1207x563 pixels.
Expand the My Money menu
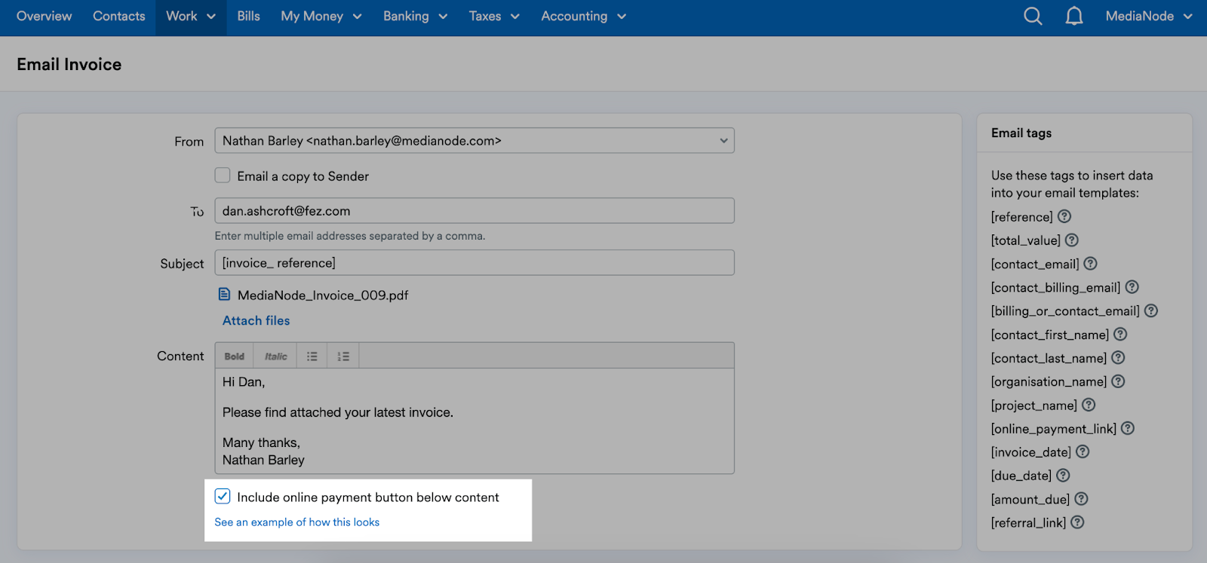(x=321, y=17)
